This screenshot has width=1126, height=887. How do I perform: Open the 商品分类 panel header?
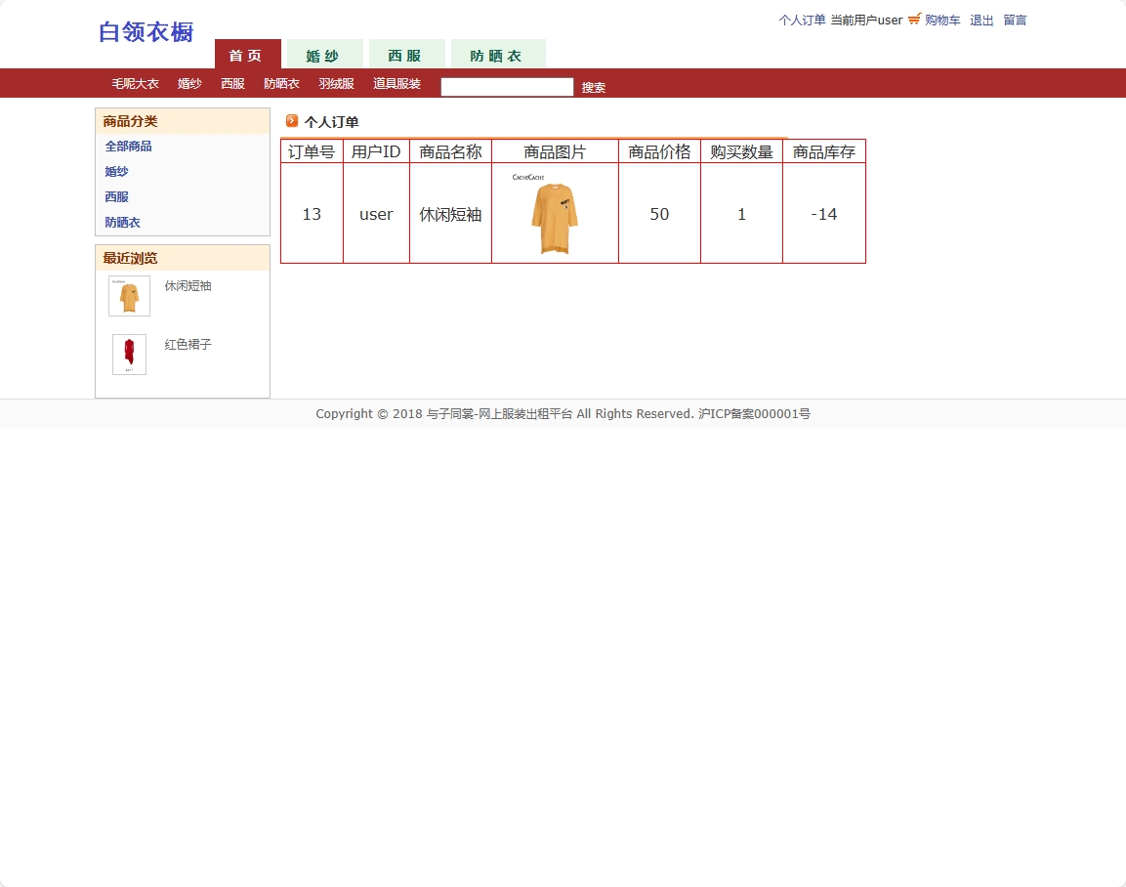(x=129, y=120)
